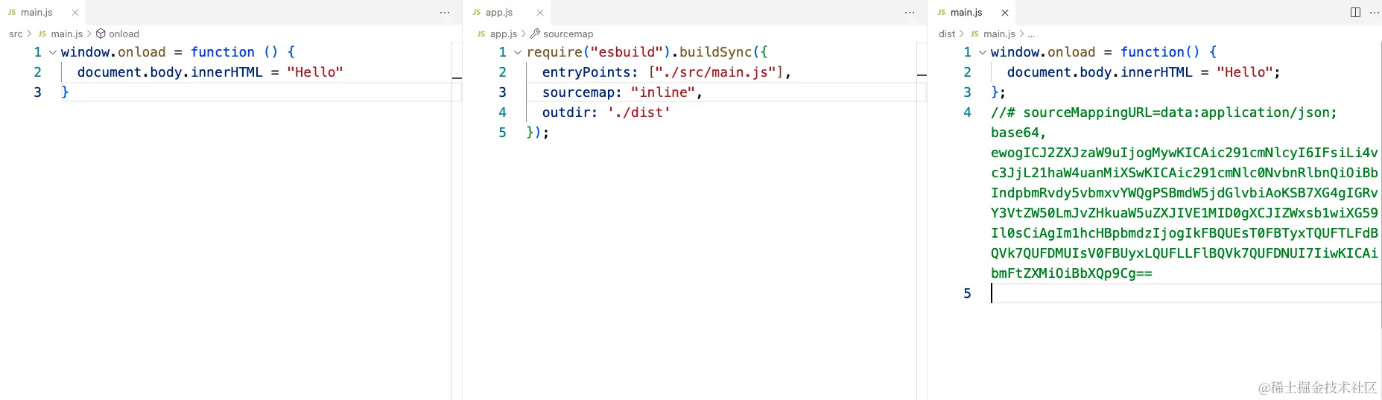This screenshot has width=1382, height=400.
Task: Click the function keyword in src main.js
Action: pyautogui.click(x=223, y=52)
